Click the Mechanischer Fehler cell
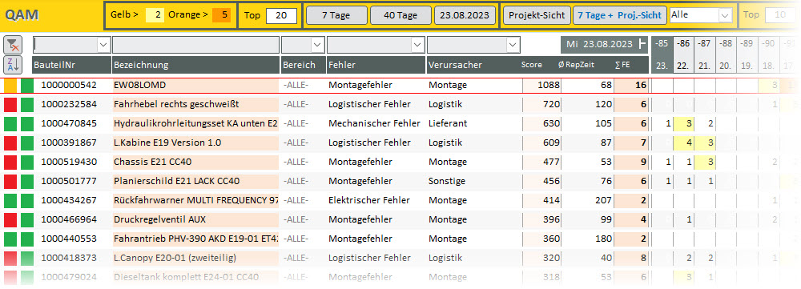801x289 pixels. [x=374, y=123]
